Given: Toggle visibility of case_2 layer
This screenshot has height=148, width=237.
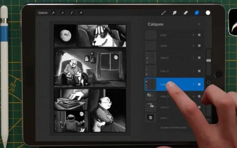Looking at the screenshot, I should [199, 107].
